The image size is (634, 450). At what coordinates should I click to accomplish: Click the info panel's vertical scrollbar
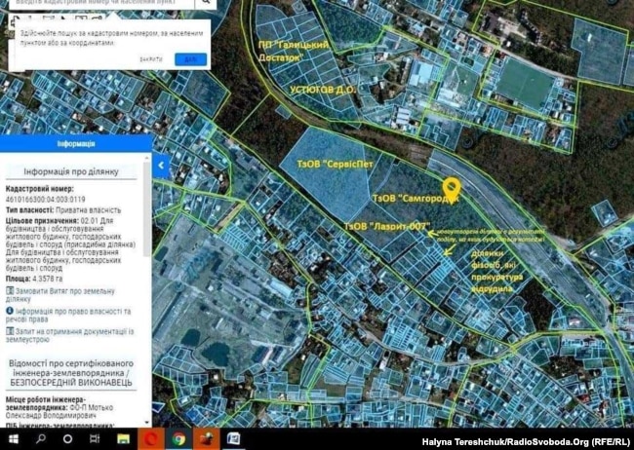(146, 208)
